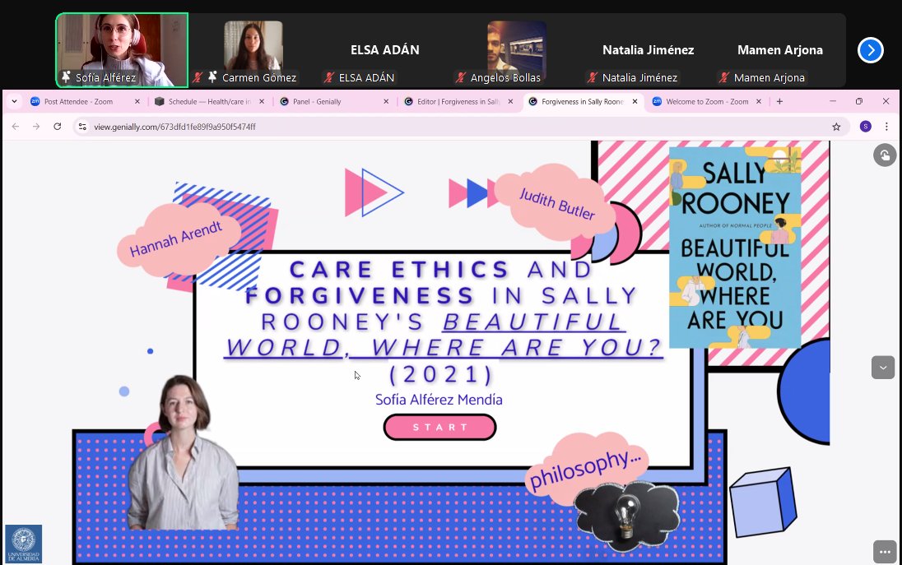Click the Universidad de Almería logo
This screenshot has height=565, width=902.
tap(24, 544)
